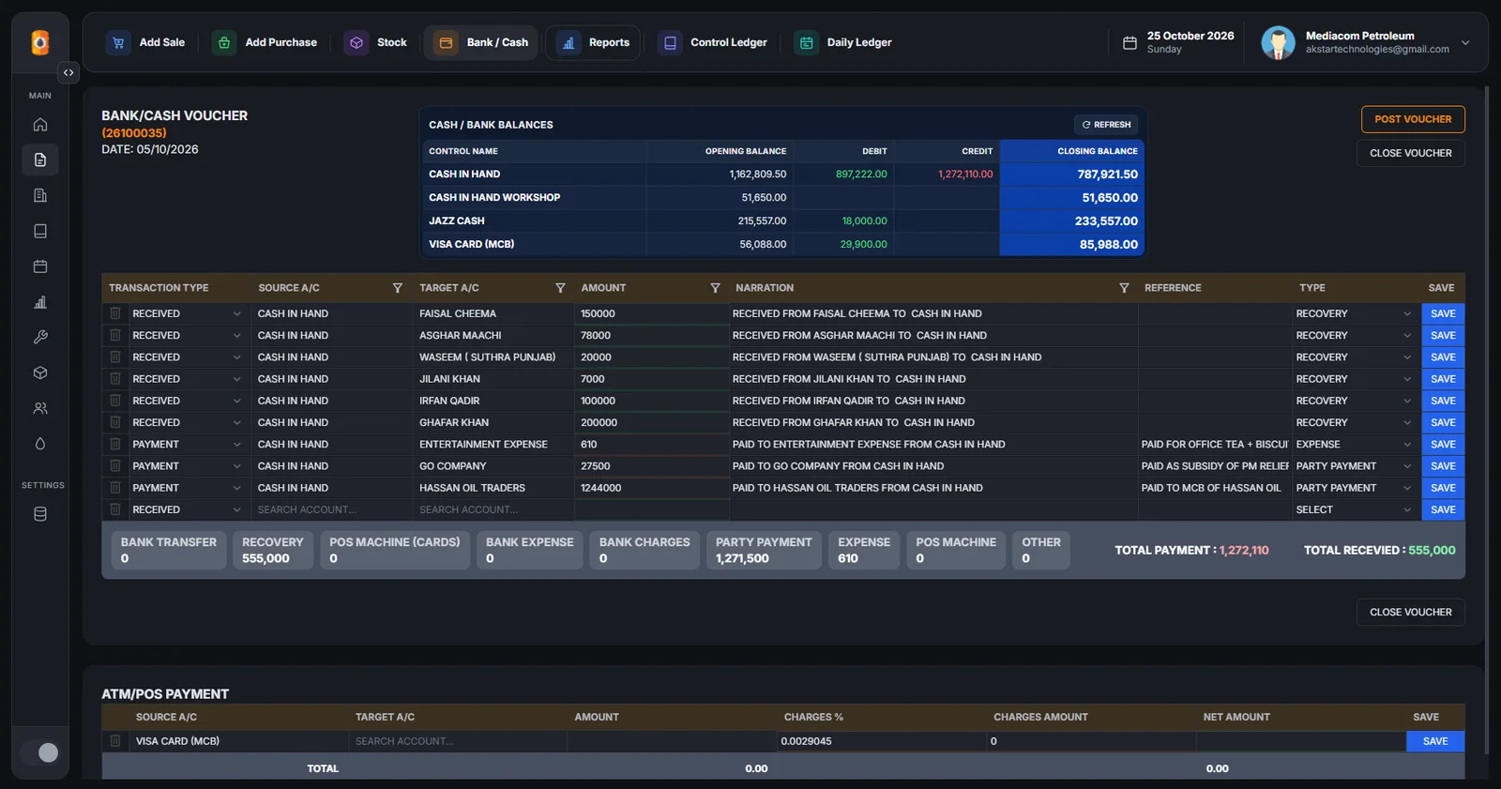The width and height of the screenshot is (1501, 789).
Task: Open the database icon under Settings
Action: (40, 514)
